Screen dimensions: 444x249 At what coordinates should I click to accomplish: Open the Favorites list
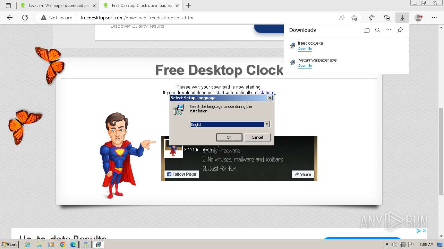point(372,18)
